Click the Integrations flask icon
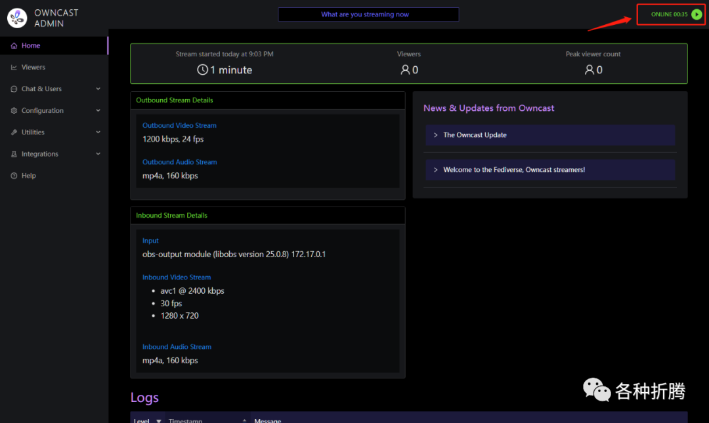709x423 pixels. [x=14, y=154]
